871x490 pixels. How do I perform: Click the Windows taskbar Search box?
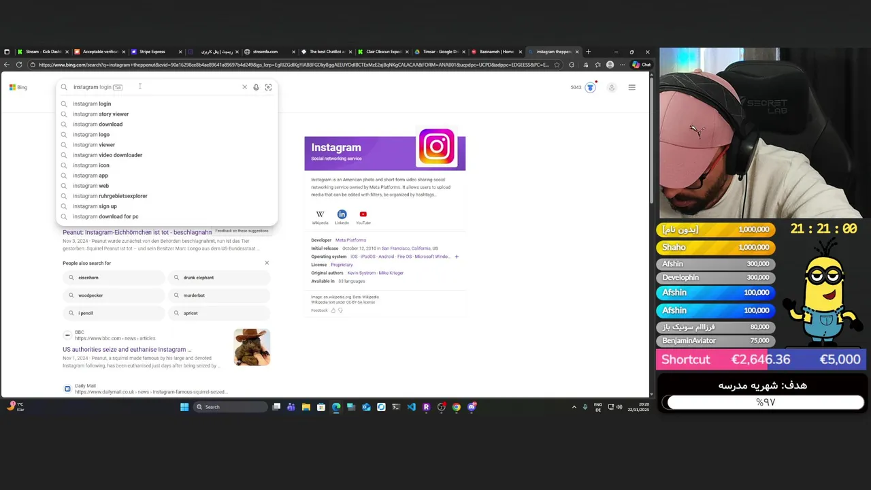(x=230, y=407)
